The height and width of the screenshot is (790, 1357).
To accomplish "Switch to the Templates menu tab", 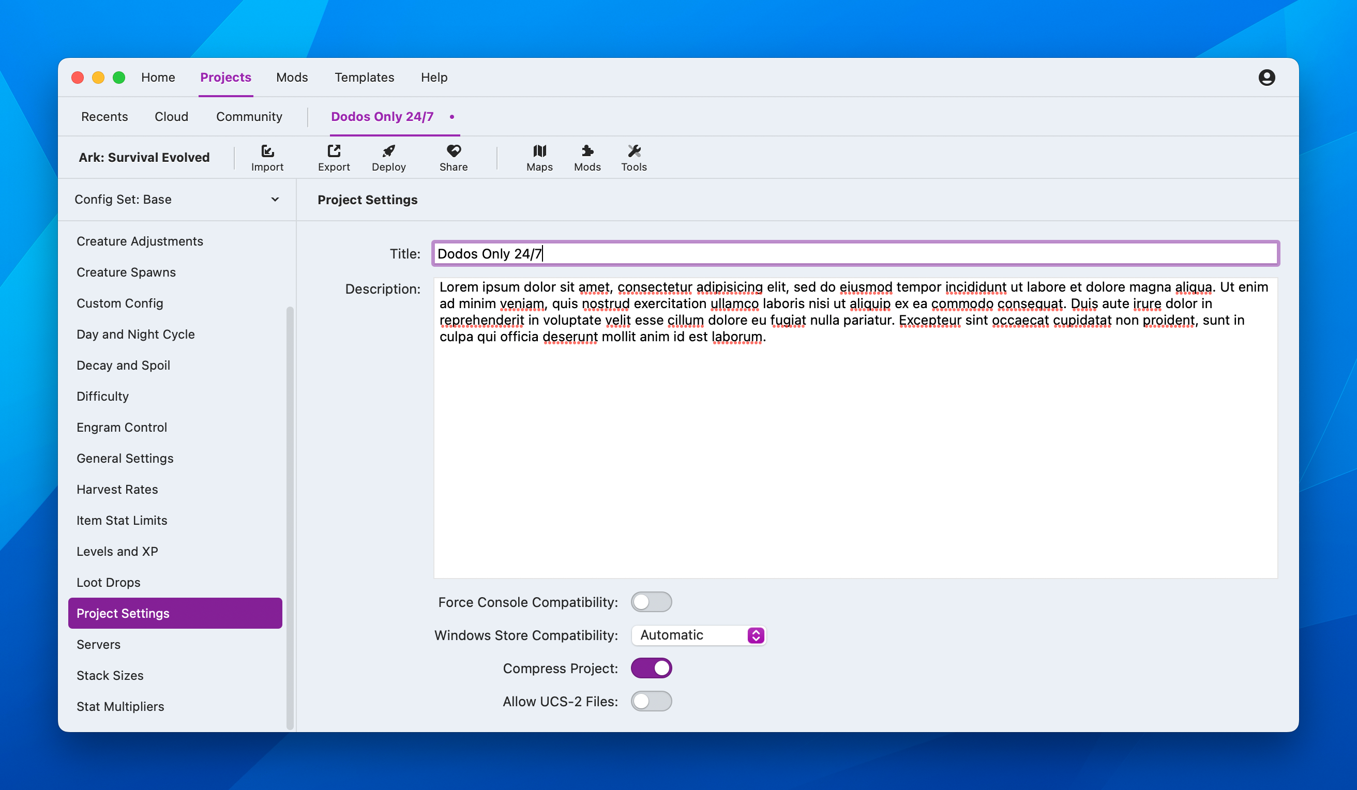I will (364, 78).
